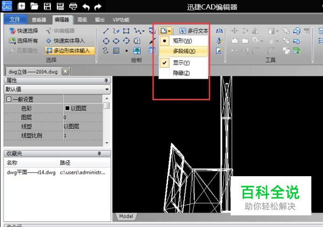Viewport: 323px width, 227px height.
Task: Select the Hatch fill tool
Action: [x=116, y=51]
